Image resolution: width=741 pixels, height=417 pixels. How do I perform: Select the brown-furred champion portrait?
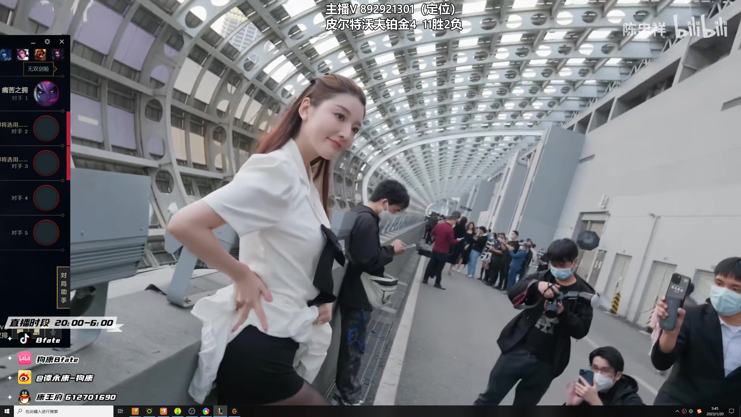coord(40,54)
